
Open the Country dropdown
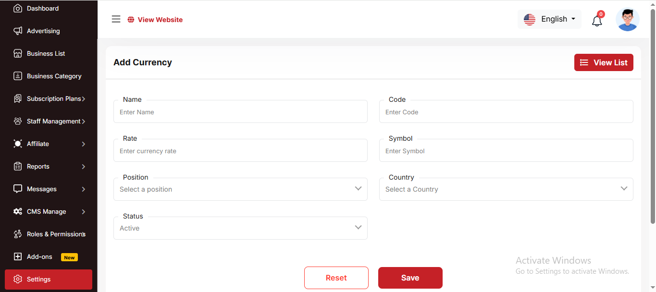click(x=506, y=189)
